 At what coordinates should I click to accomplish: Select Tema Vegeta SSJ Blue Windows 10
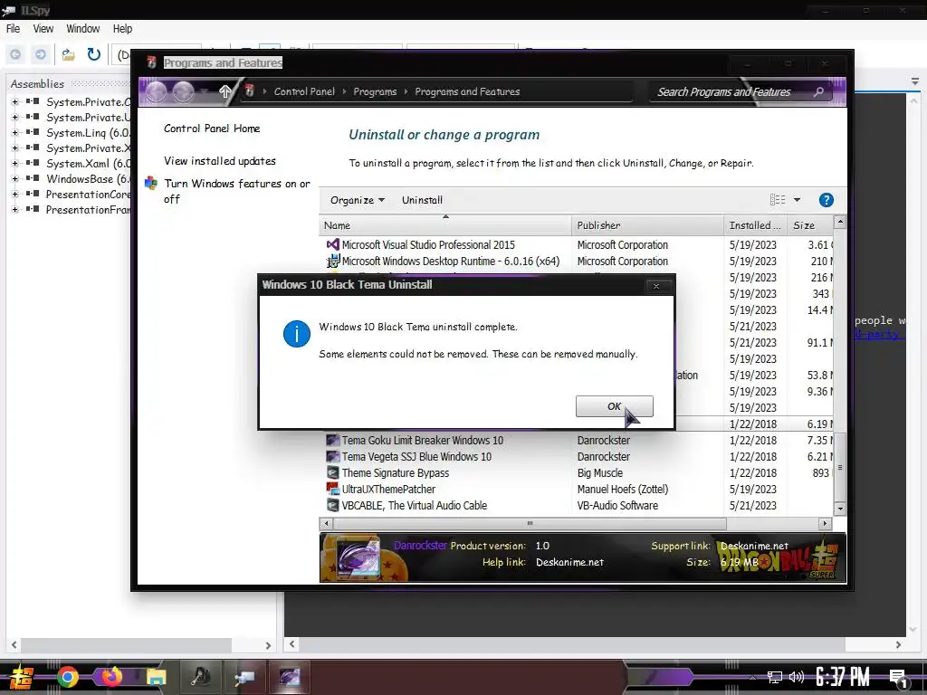(577, 457)
